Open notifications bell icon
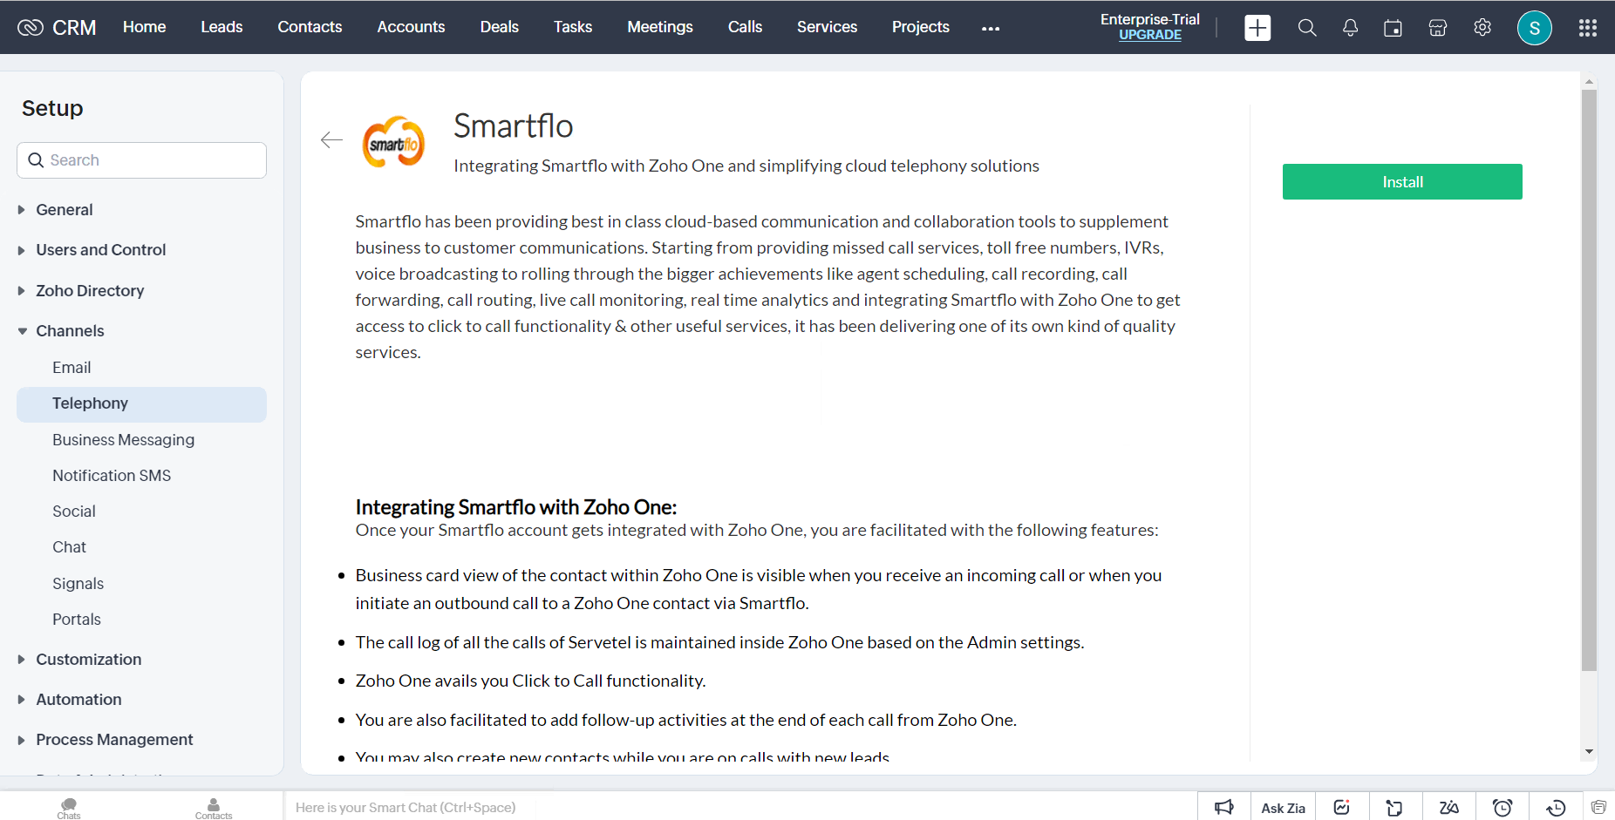Image resolution: width=1615 pixels, height=820 pixels. [x=1350, y=28]
